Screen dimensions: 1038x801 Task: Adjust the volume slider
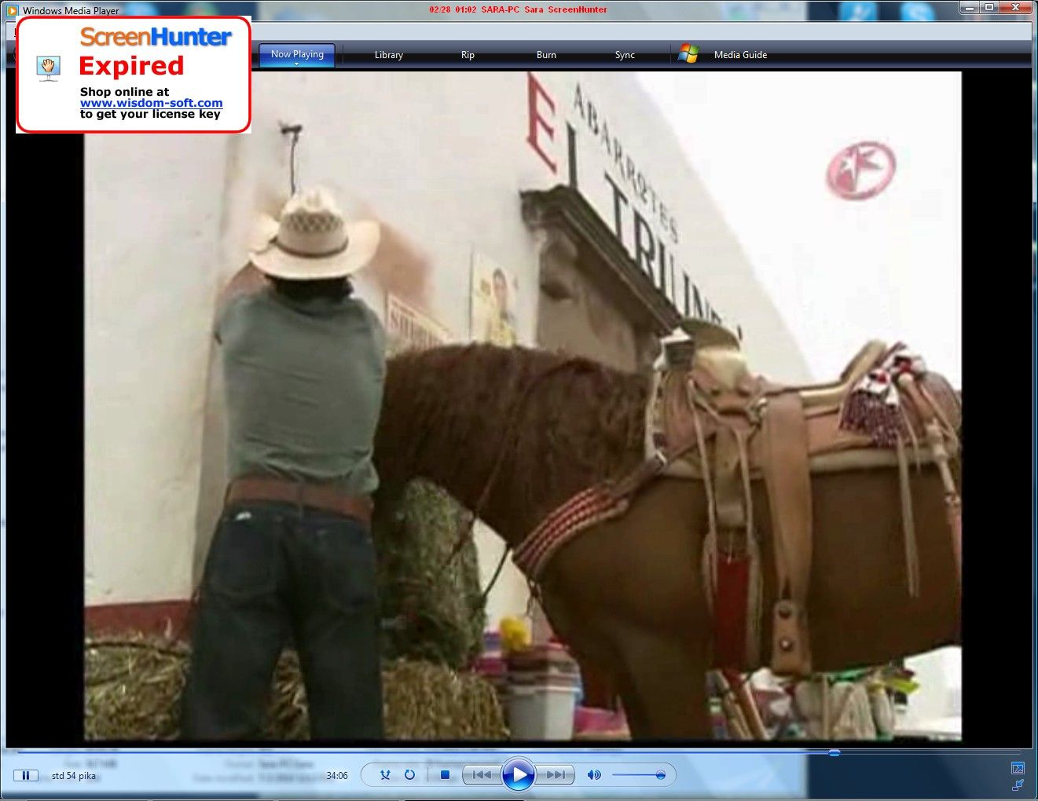(x=660, y=775)
